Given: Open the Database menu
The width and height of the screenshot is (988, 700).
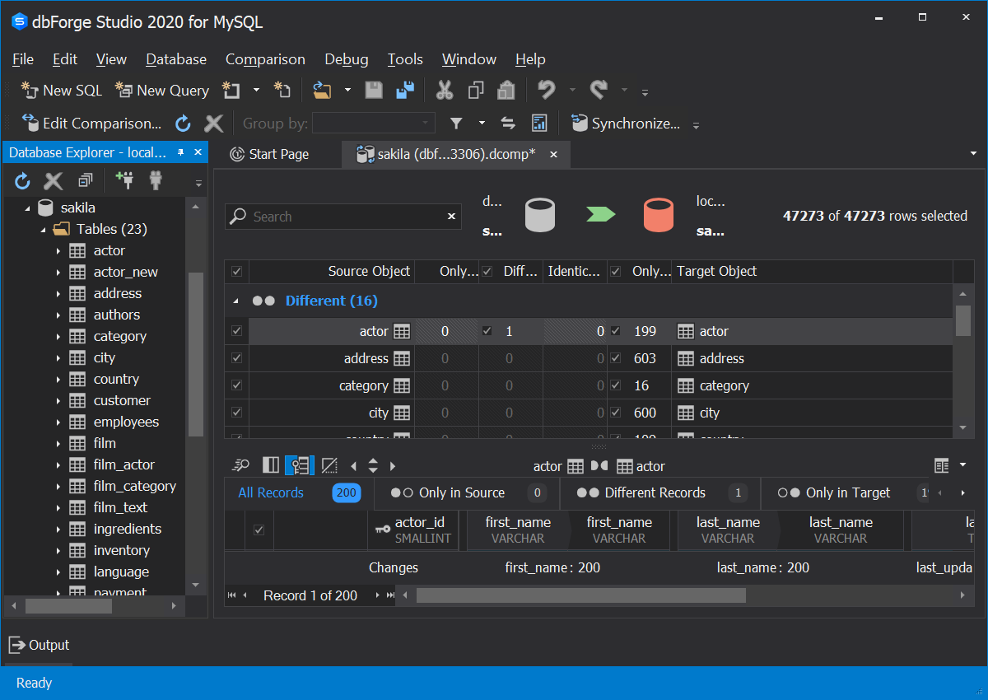Looking at the screenshot, I should click(x=176, y=59).
